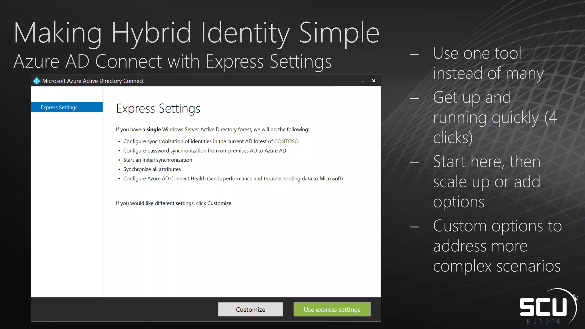This screenshot has height=329, width=585.
Task: Click 'If you would like different settings' text
Action: [x=174, y=203]
